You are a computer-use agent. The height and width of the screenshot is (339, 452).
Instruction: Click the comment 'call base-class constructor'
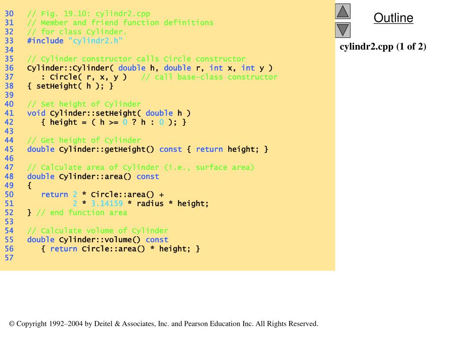pyautogui.click(x=209, y=77)
